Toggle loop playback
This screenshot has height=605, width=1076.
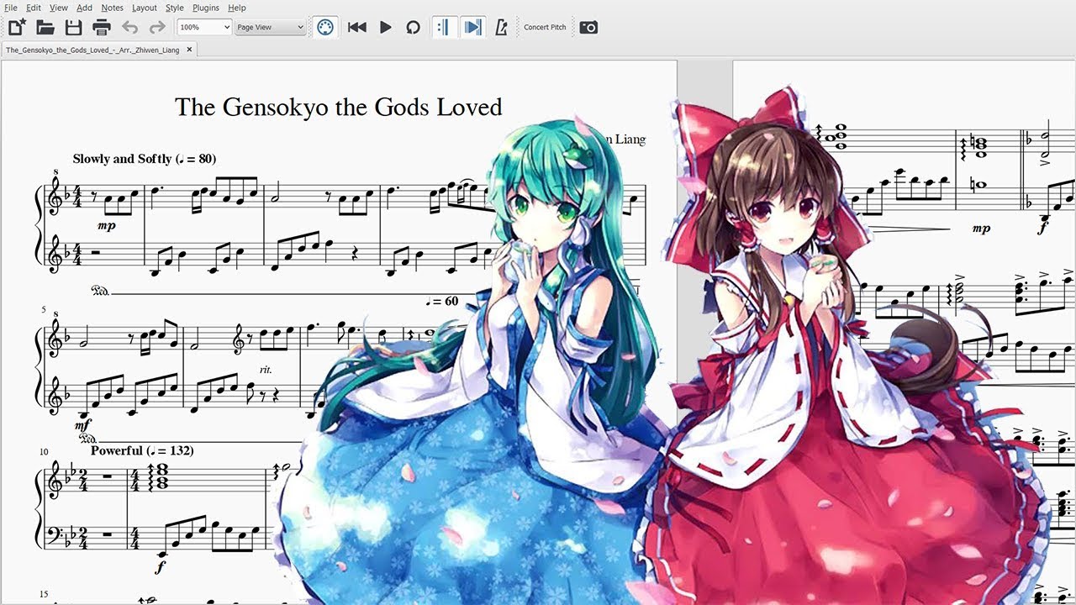(x=413, y=27)
